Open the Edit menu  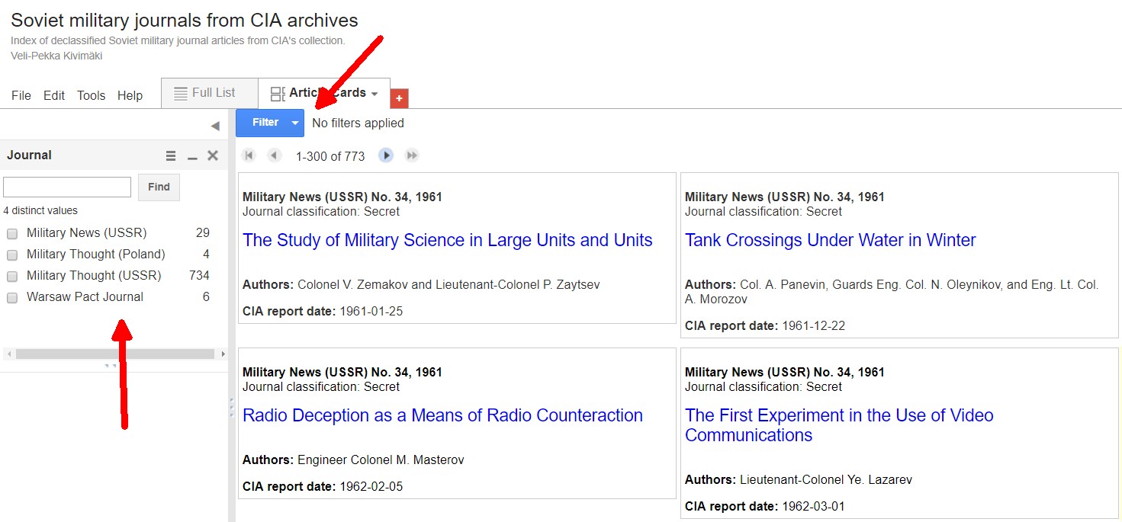[54, 95]
